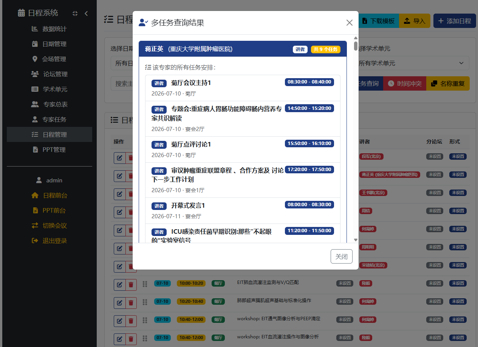Click the 讲者 column header
Screen dimensions: 478x347
tap(365, 142)
